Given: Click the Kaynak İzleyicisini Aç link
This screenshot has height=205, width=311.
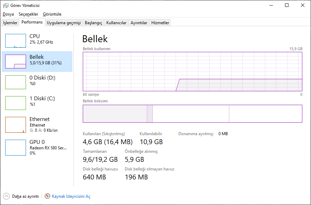Looking at the screenshot, I should [71, 196].
